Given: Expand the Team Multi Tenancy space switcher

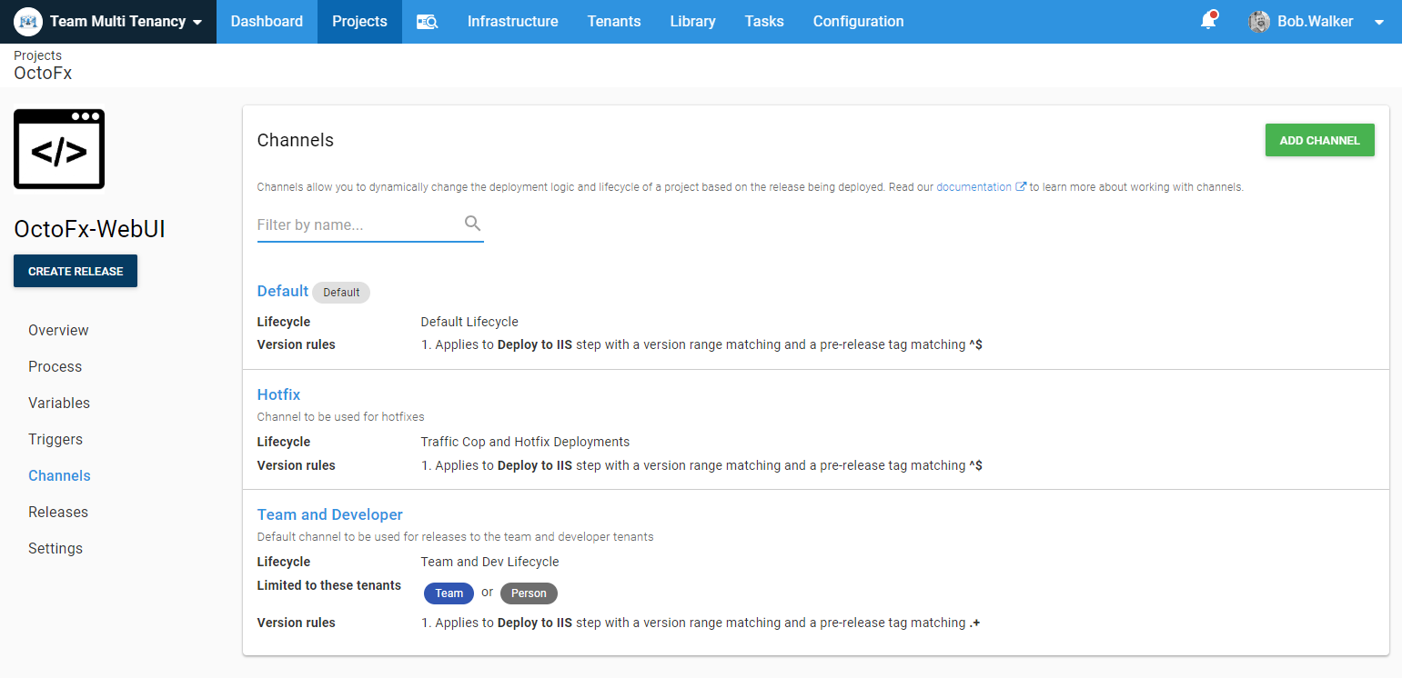Looking at the screenshot, I should pos(197,22).
